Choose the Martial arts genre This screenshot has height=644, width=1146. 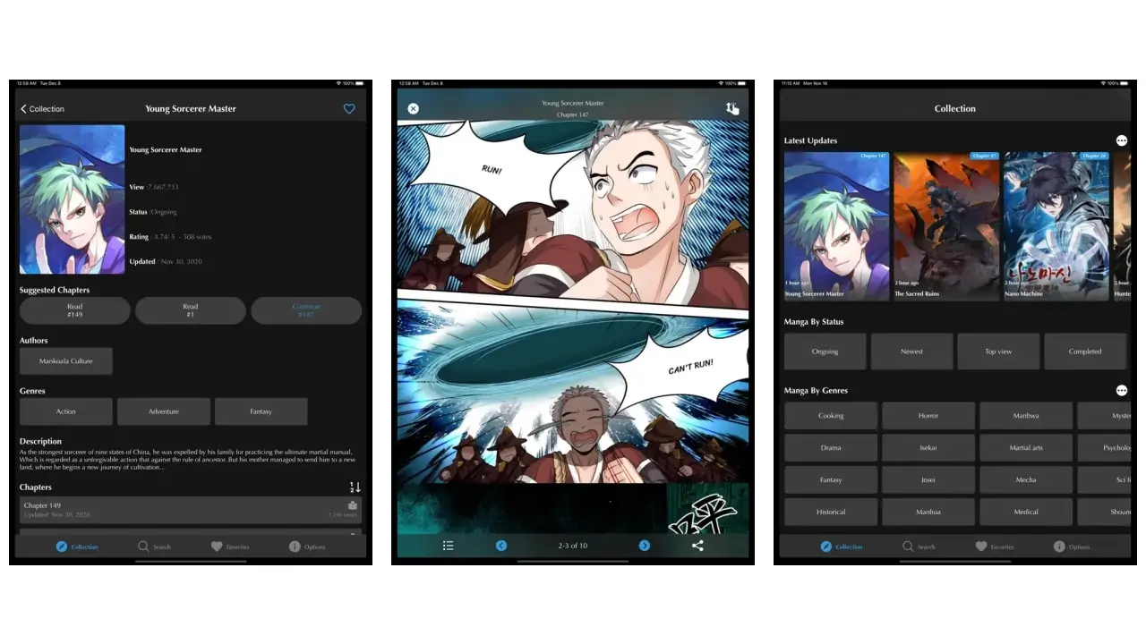click(1026, 448)
